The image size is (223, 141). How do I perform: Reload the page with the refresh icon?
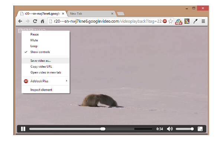click(x=35, y=21)
